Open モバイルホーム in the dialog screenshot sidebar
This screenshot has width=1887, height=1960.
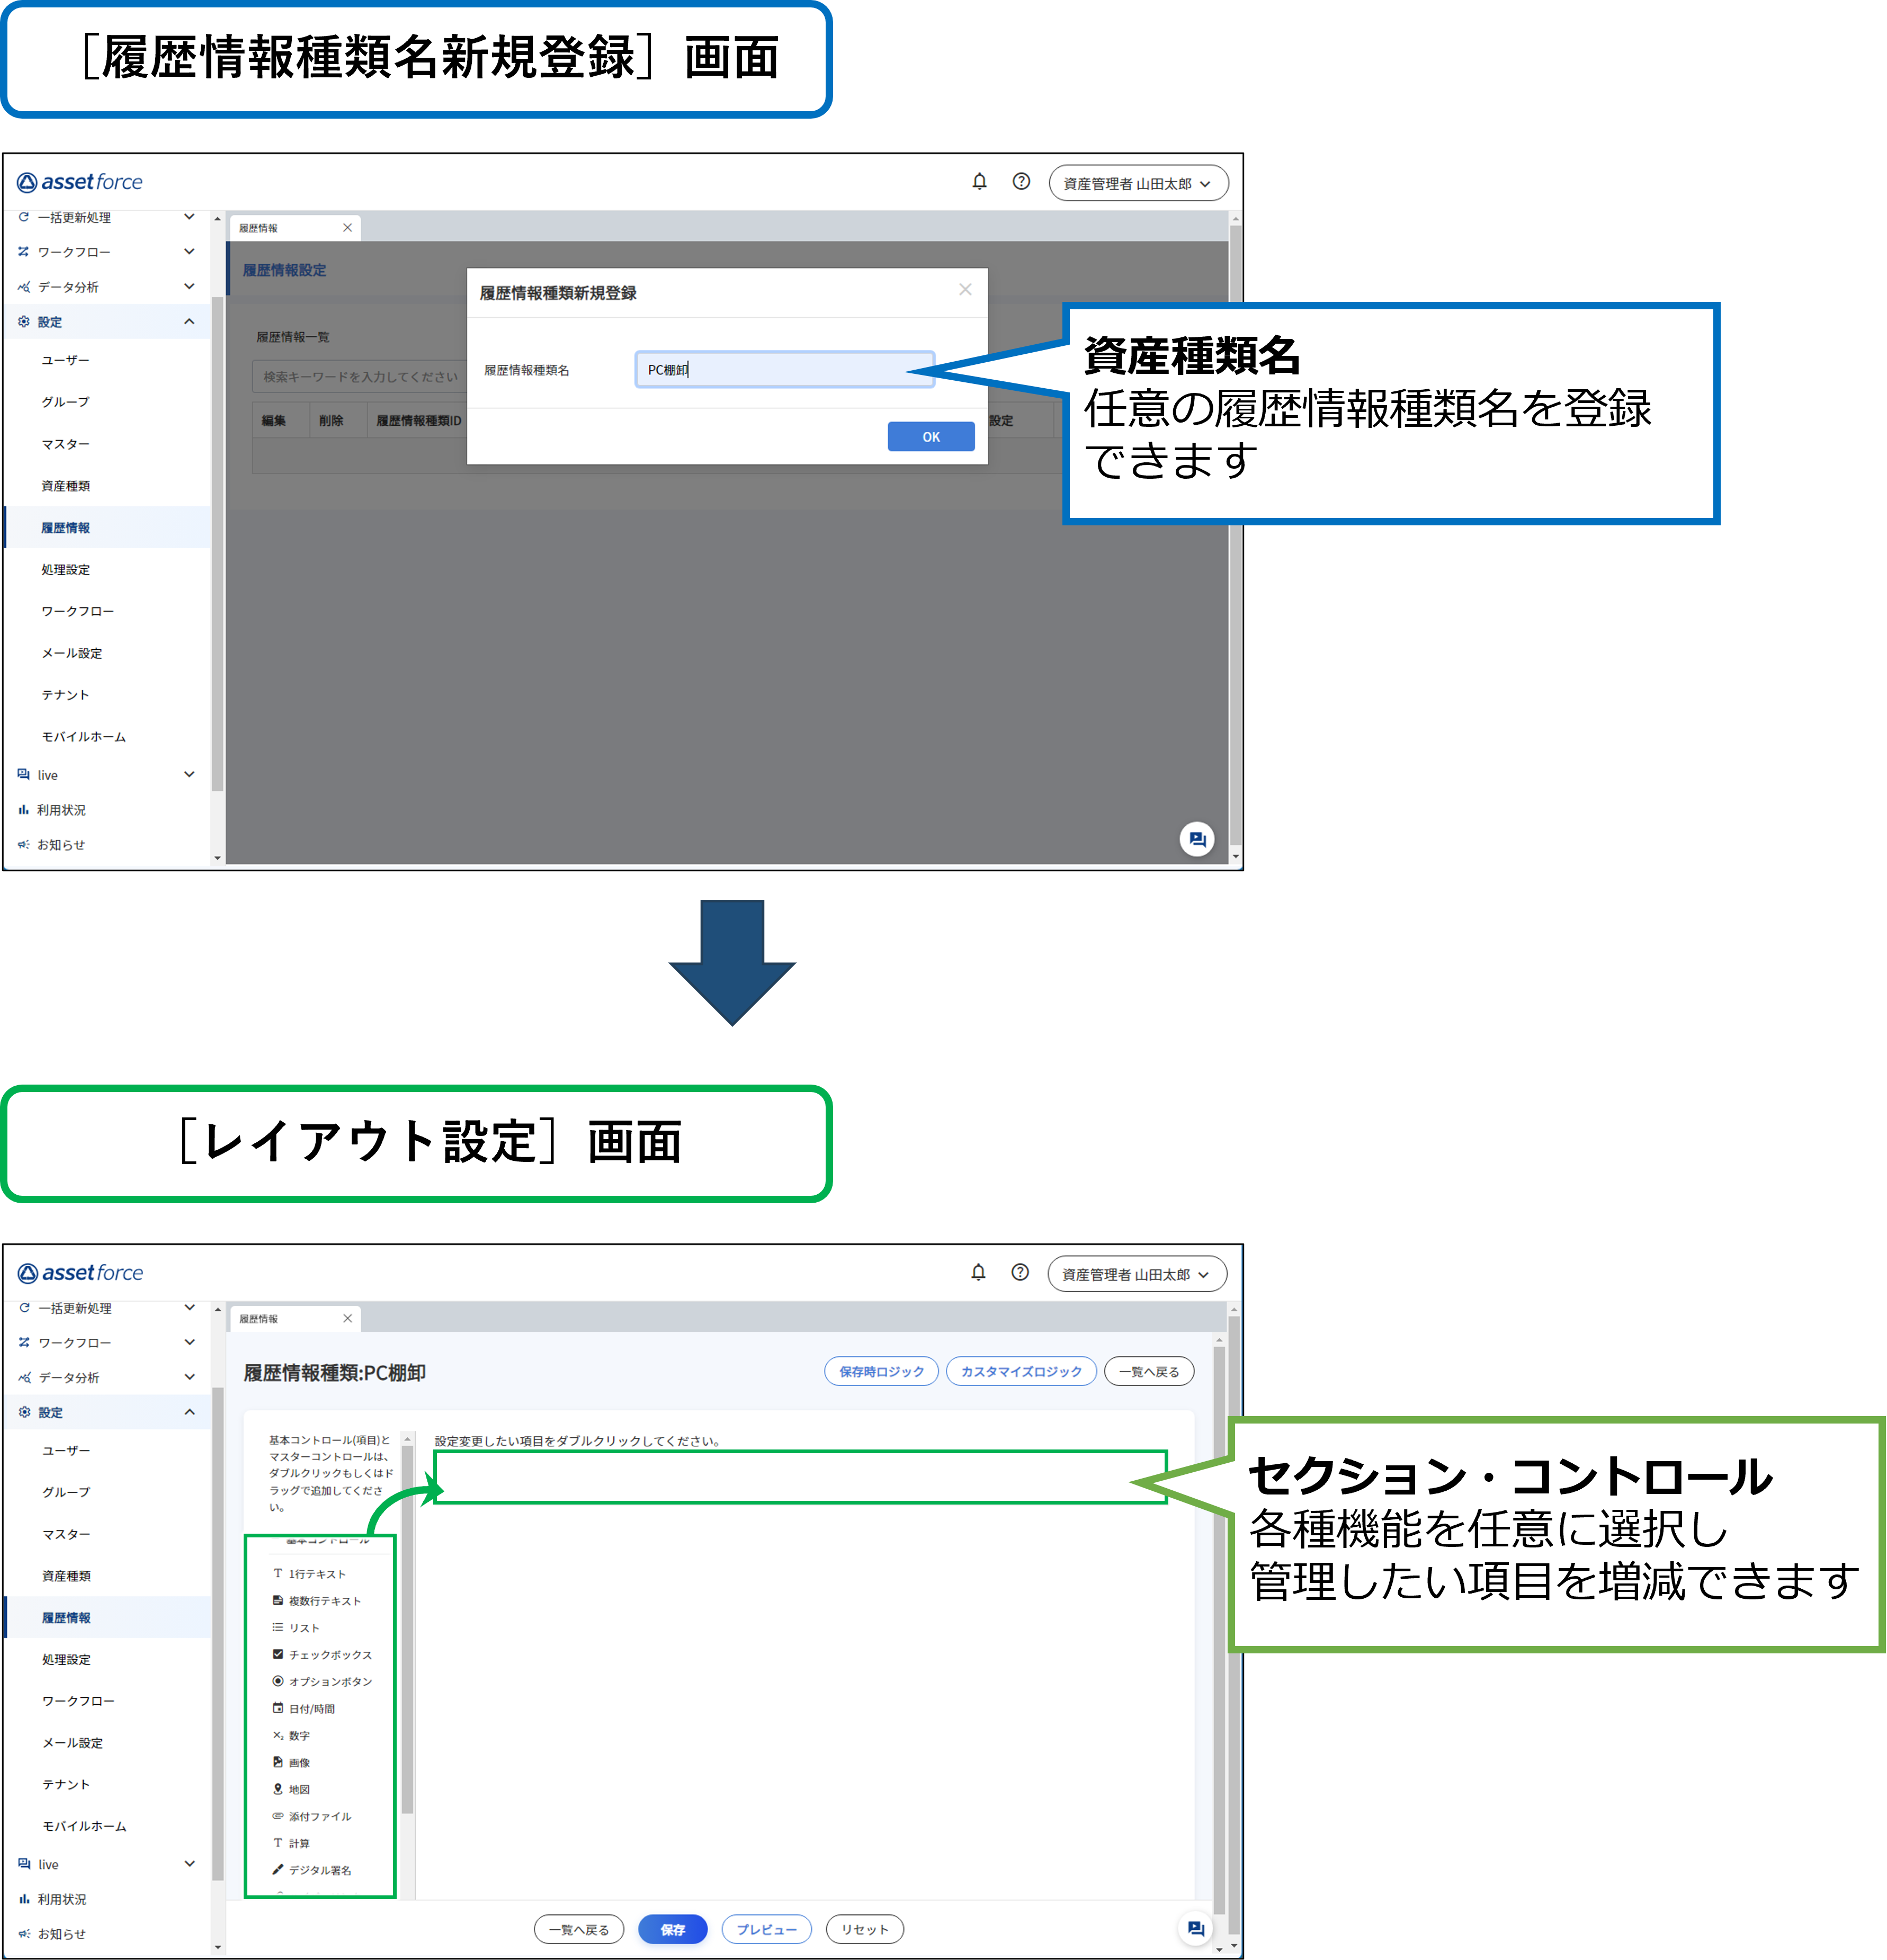pyautogui.click(x=84, y=737)
